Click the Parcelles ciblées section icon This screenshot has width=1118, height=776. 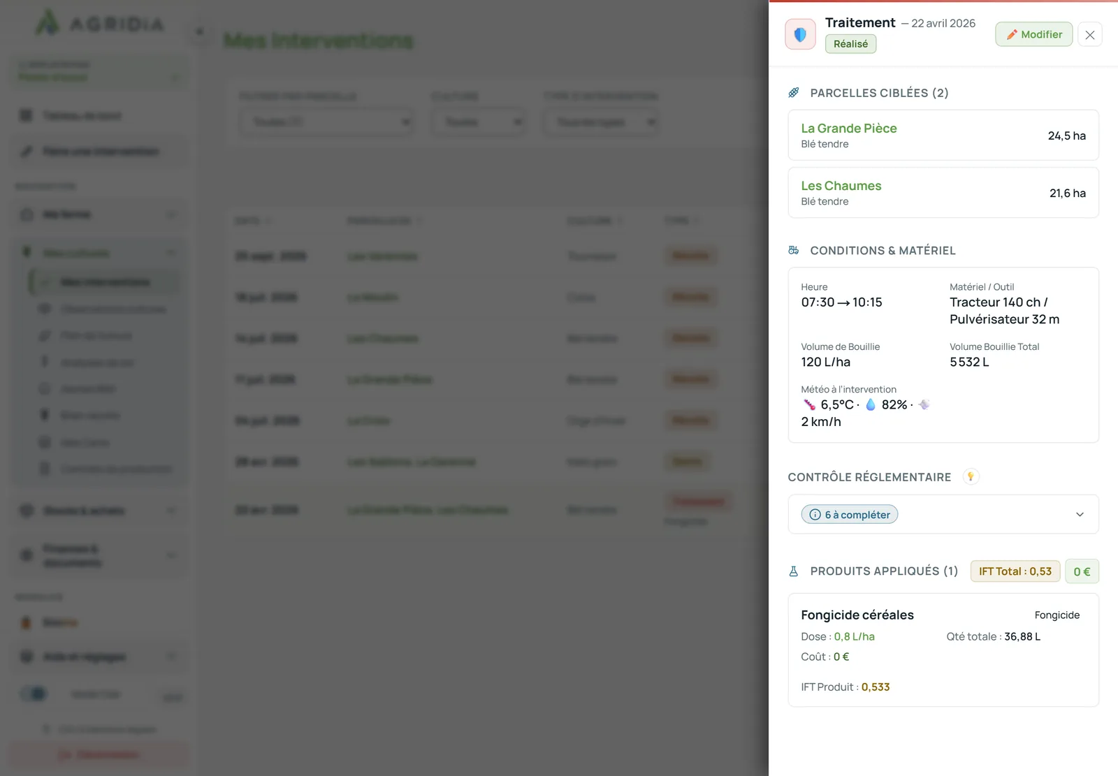coord(794,93)
